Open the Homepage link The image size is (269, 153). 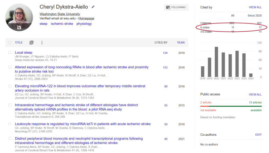[x=86, y=18]
